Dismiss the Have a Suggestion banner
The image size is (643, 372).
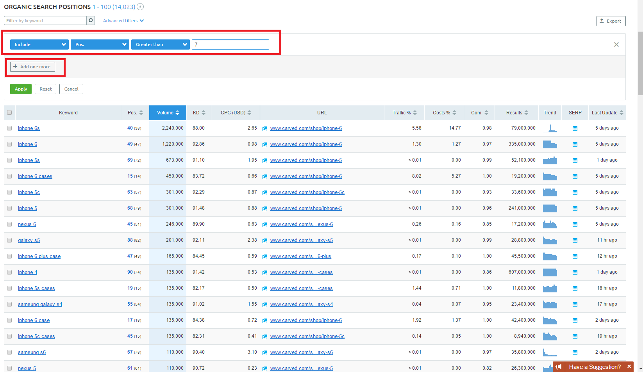(629, 367)
